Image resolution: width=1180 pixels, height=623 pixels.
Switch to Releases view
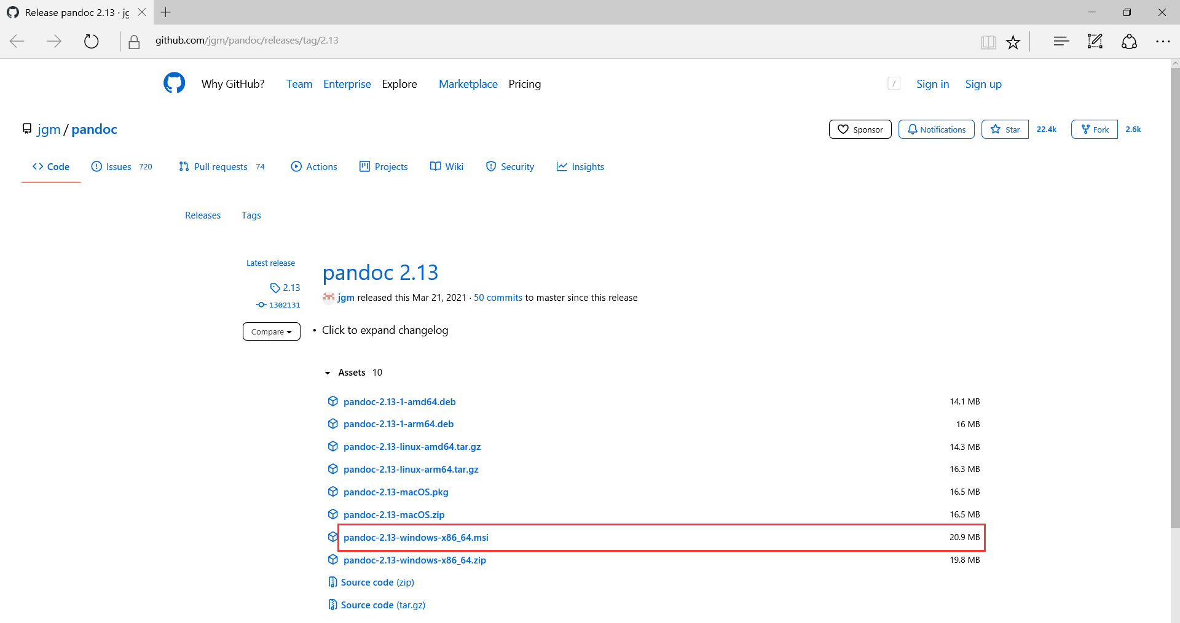pyautogui.click(x=203, y=215)
